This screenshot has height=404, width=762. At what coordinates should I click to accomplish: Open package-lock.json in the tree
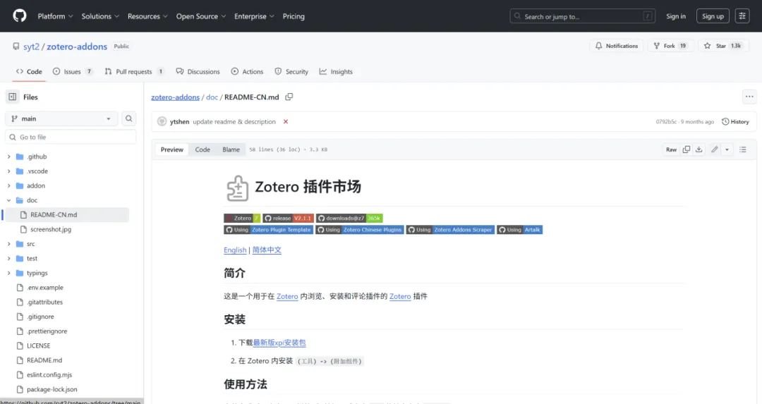(x=52, y=389)
